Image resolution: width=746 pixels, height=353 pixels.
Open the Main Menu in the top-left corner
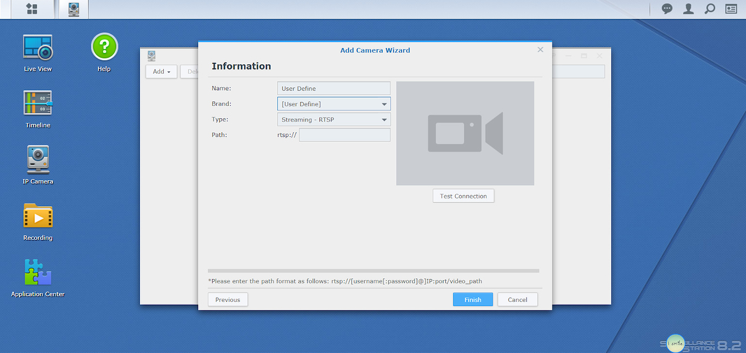pos(32,9)
